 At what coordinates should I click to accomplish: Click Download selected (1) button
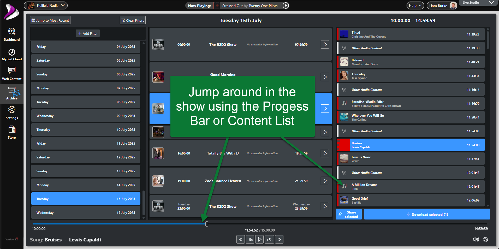coord(427,214)
